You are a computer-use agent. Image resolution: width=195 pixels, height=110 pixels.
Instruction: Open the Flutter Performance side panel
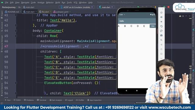193,38
